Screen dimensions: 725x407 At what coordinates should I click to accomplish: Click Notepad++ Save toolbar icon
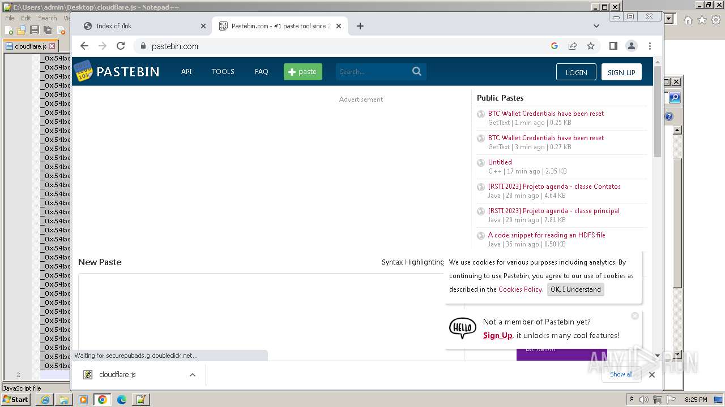(35, 30)
